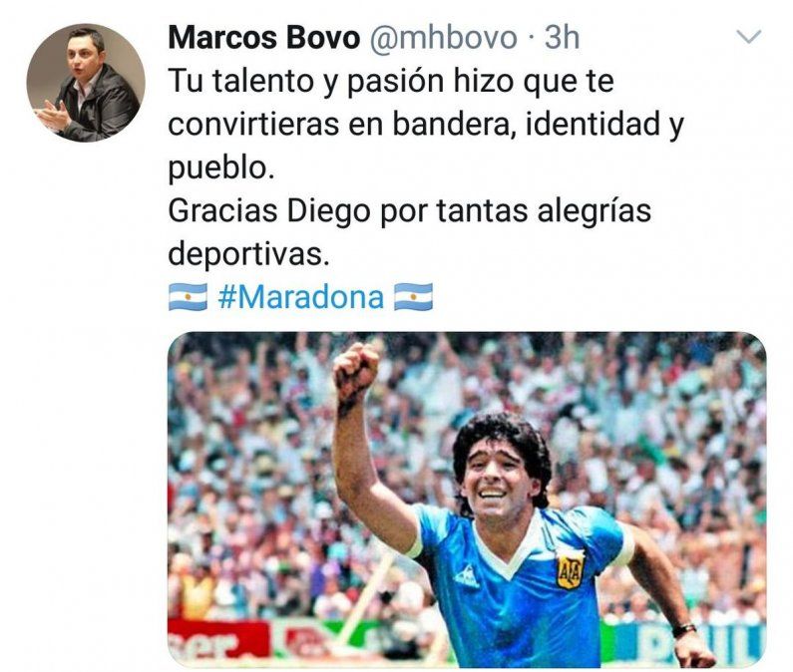
Task: Select the line "Gracias Diego por tantas alegrías"
Action: 410,210
